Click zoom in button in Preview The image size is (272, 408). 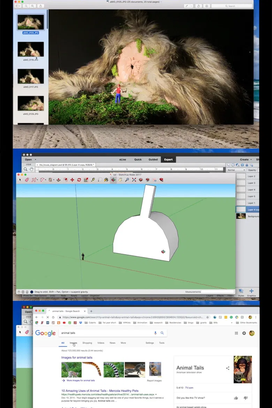pyautogui.click(x=32, y=6)
